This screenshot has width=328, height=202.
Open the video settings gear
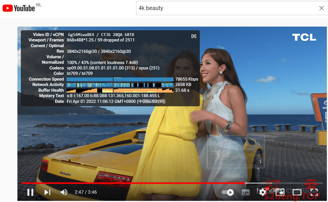pyautogui.click(x=263, y=192)
